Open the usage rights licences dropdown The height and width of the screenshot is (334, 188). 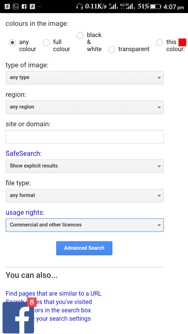[85, 225]
